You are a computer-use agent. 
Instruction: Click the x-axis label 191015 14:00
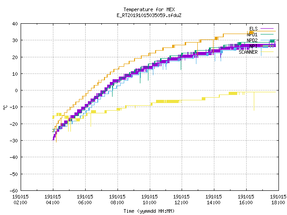click(x=213, y=199)
